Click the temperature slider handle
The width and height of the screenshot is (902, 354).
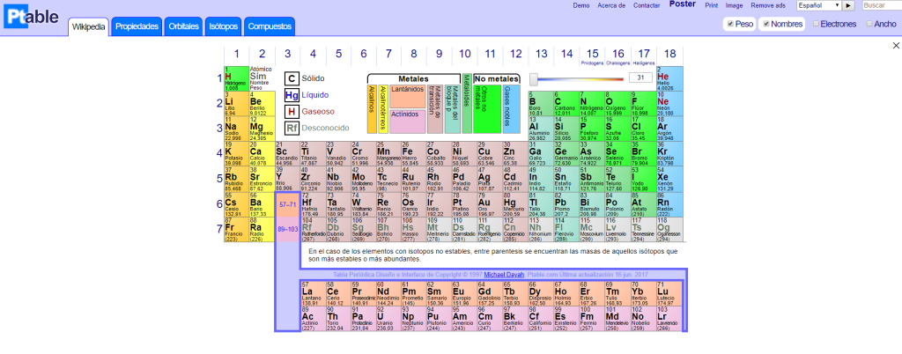pyautogui.click(x=533, y=79)
